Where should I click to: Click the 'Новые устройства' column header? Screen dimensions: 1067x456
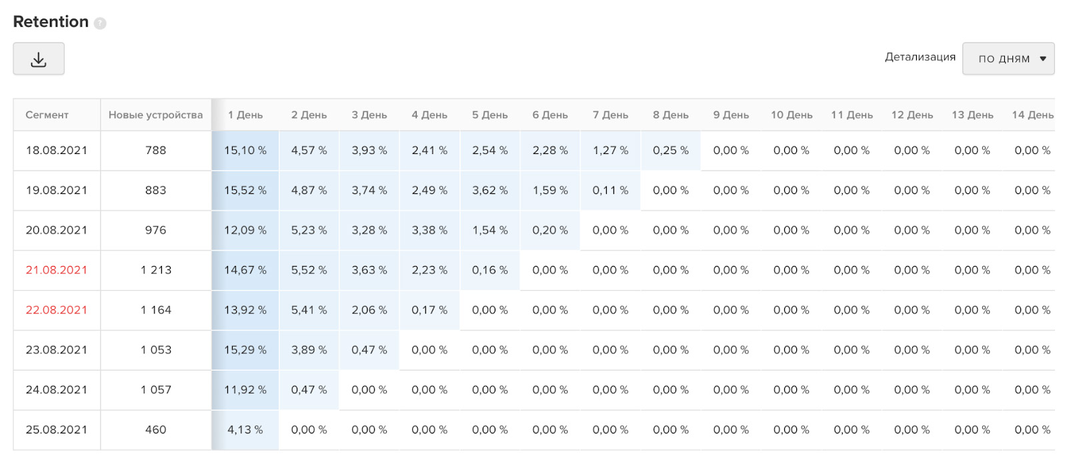(x=155, y=115)
